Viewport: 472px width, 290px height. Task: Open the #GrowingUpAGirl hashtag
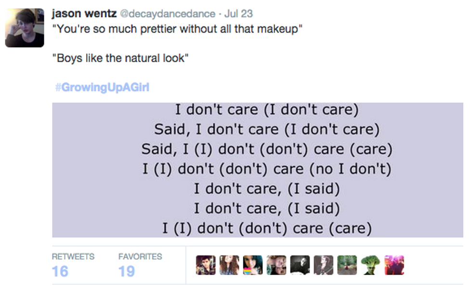pos(102,87)
